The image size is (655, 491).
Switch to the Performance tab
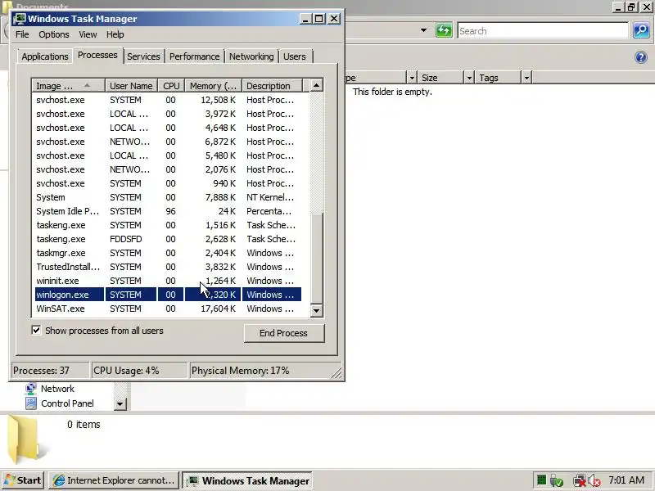194,56
